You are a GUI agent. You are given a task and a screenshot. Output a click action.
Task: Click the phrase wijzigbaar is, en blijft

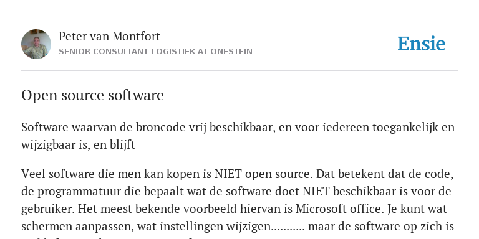coord(78,145)
